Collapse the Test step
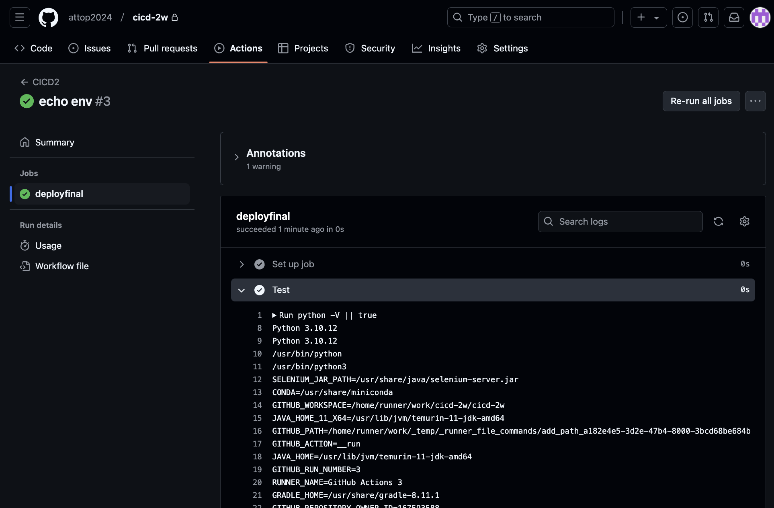 click(242, 290)
